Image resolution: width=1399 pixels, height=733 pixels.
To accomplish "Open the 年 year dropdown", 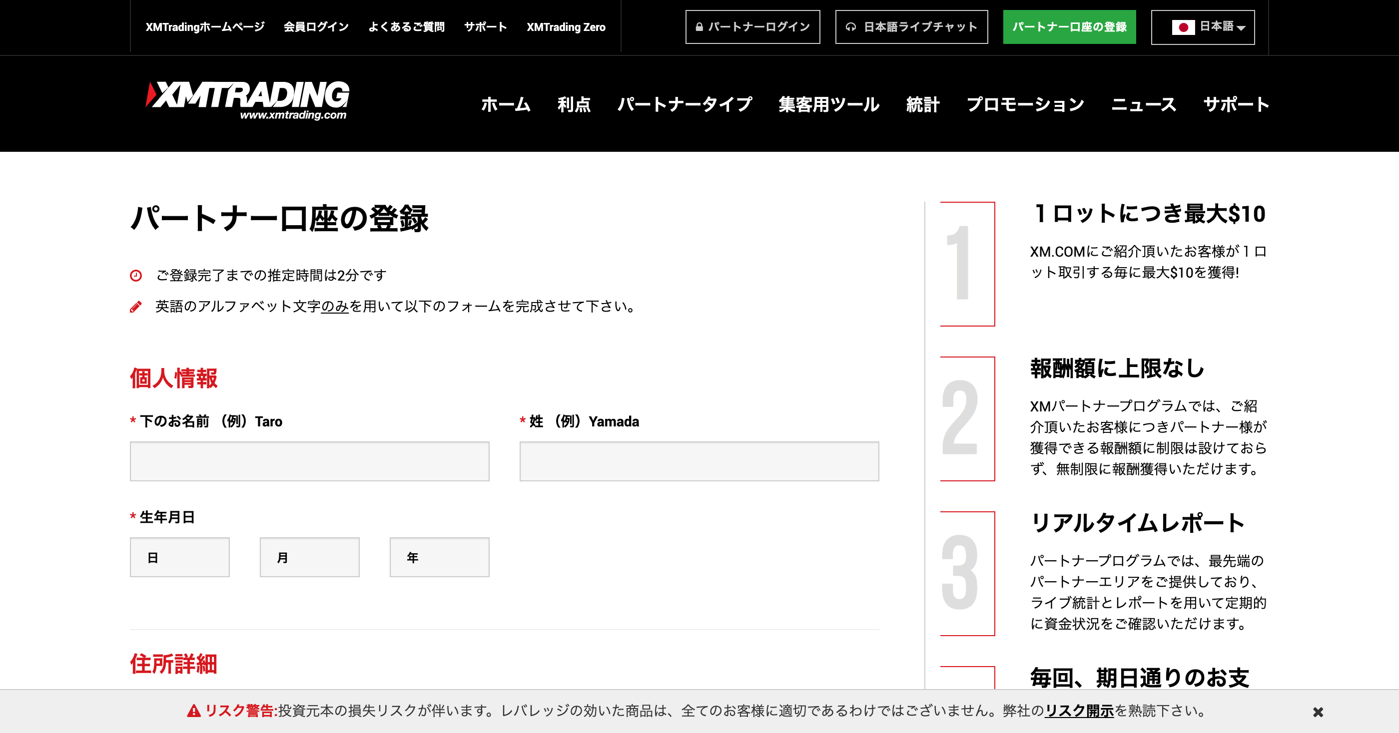I will point(439,557).
